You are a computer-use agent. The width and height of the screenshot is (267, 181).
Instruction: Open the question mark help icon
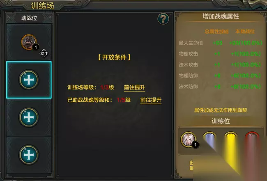coord(163,19)
